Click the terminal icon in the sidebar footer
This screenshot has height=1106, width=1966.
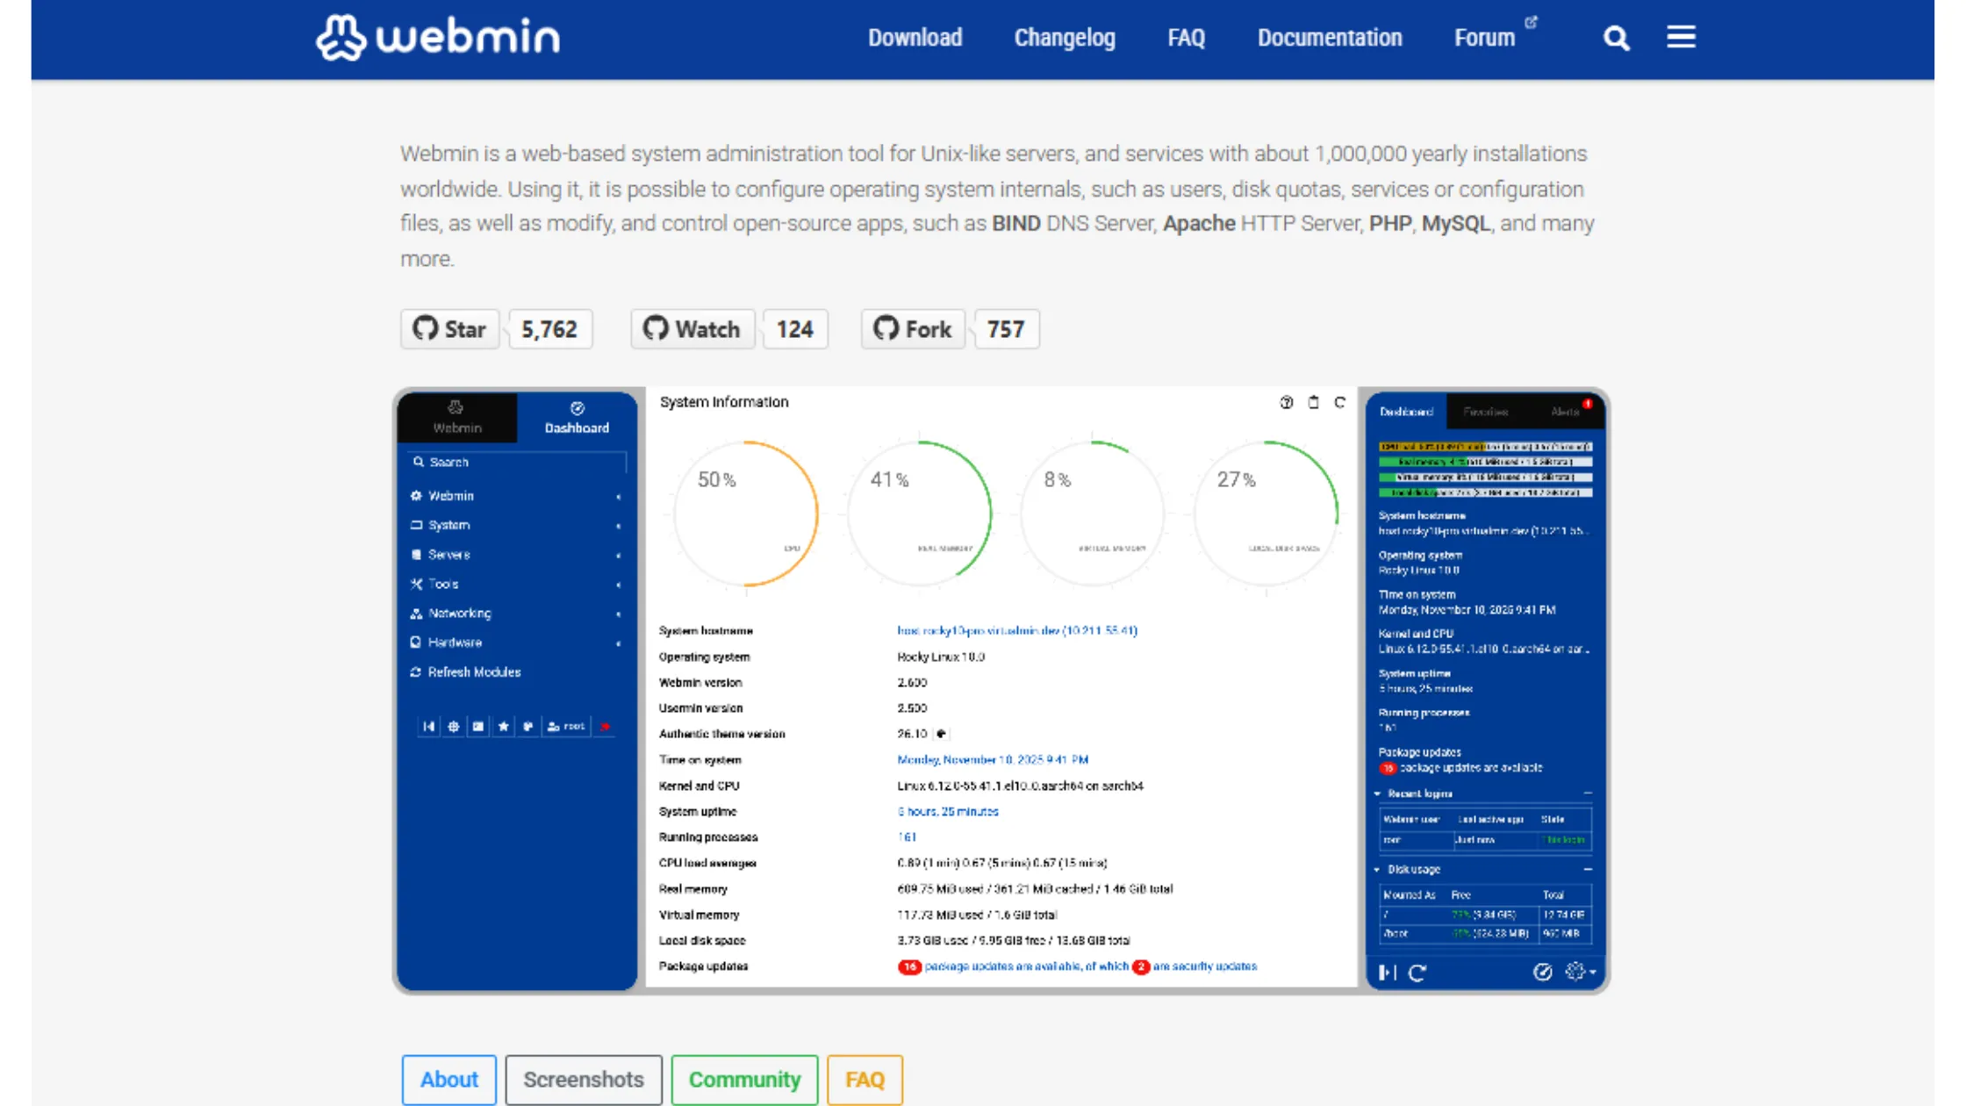point(477,726)
